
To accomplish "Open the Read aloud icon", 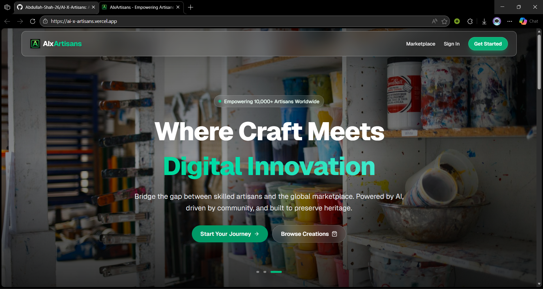I will (435, 21).
